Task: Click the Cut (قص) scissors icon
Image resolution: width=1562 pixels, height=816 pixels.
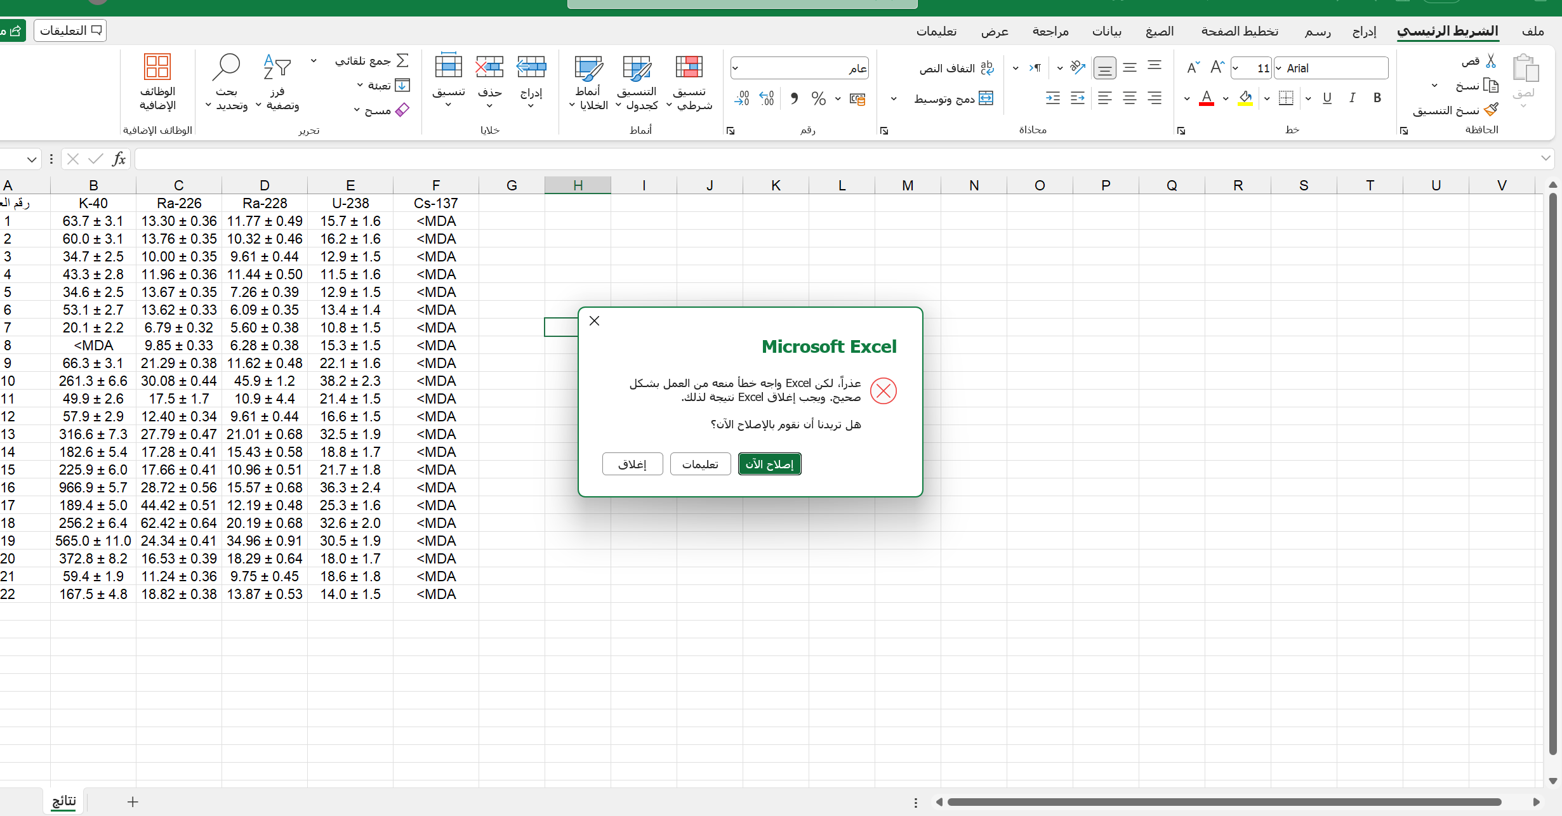Action: coord(1491,61)
